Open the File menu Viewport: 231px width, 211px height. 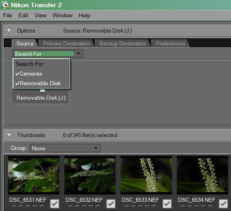point(8,15)
